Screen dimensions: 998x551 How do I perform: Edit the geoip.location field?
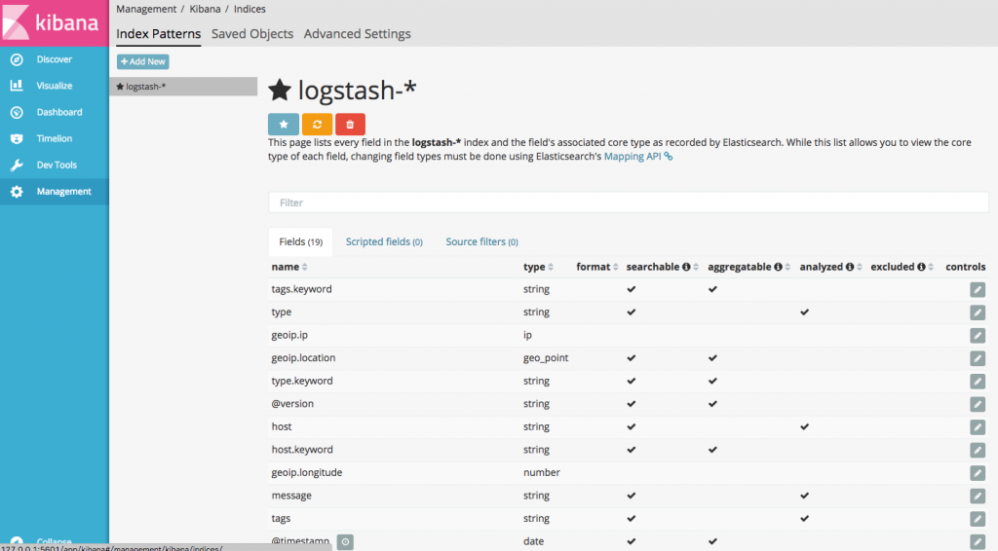(x=978, y=358)
